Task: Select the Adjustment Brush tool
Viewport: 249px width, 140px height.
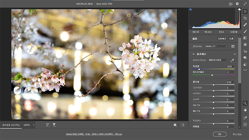Action: point(245,31)
